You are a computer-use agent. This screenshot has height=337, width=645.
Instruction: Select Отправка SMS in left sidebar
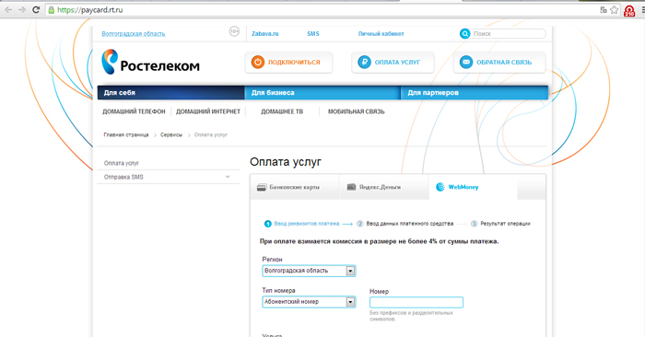tap(123, 177)
